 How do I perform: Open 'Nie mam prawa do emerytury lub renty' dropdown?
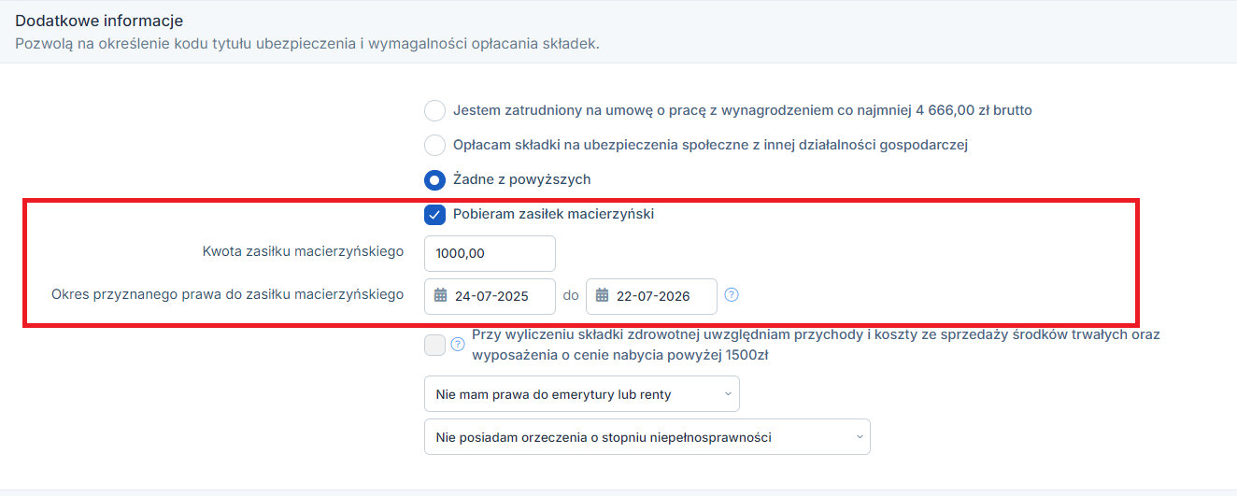[x=581, y=394]
